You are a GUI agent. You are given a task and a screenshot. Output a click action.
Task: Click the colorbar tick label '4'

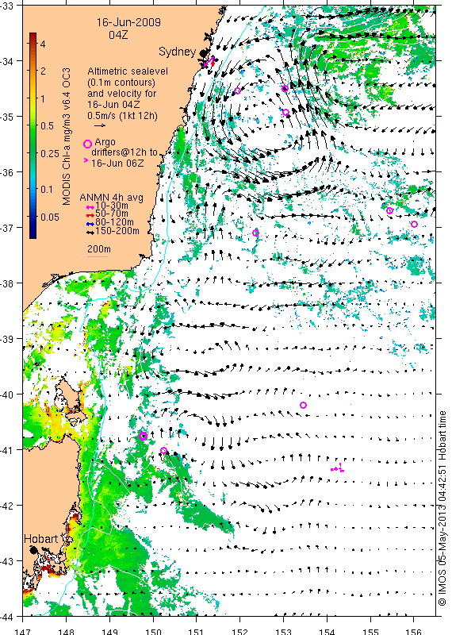[43, 44]
